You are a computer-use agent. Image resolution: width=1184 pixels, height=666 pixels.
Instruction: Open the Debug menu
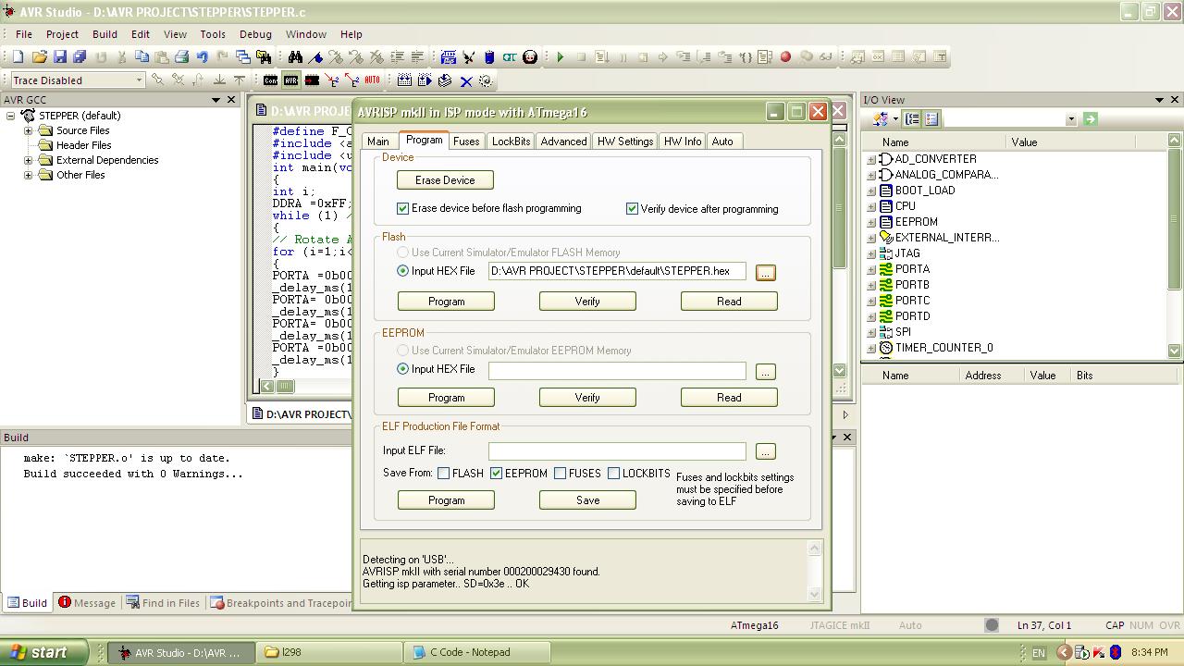coord(255,34)
